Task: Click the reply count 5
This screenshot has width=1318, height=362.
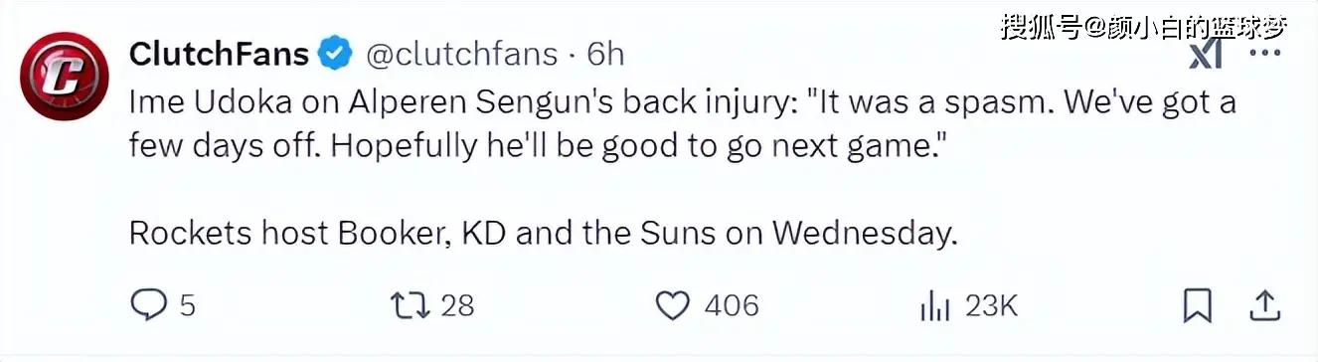Action: click(x=187, y=306)
